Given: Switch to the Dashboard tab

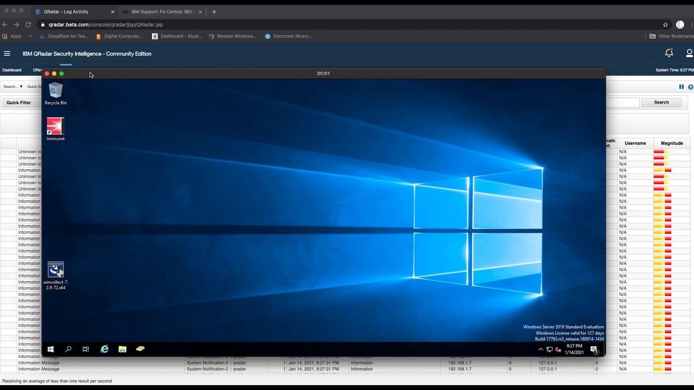Looking at the screenshot, I should coord(12,70).
